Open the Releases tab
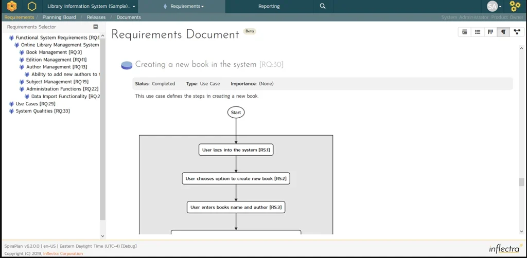Image resolution: width=527 pixels, height=258 pixels. [x=96, y=17]
